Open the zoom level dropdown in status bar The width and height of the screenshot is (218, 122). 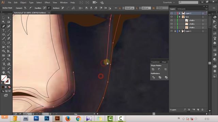[33, 114]
